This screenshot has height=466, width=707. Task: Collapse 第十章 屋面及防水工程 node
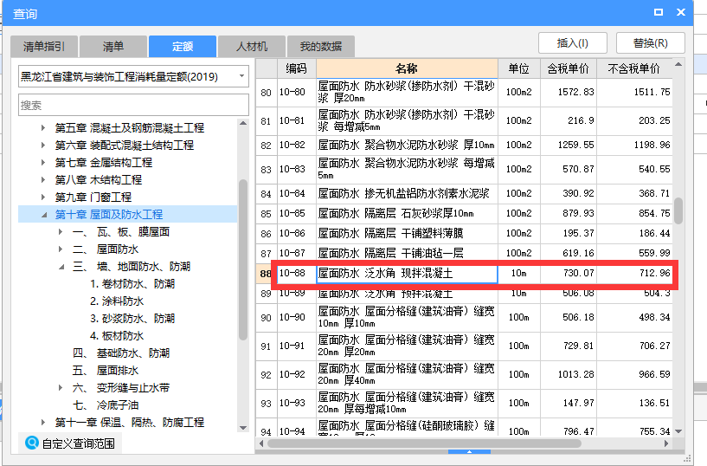[43, 215]
